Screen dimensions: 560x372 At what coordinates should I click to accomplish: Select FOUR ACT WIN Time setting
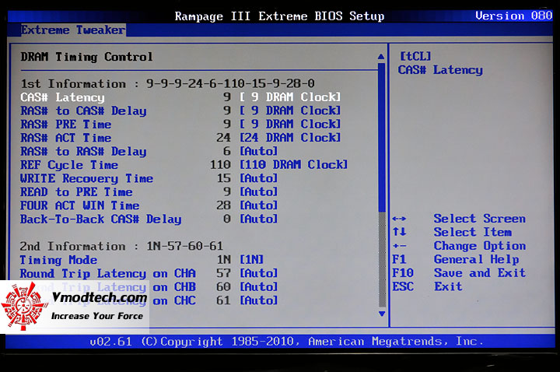point(79,205)
